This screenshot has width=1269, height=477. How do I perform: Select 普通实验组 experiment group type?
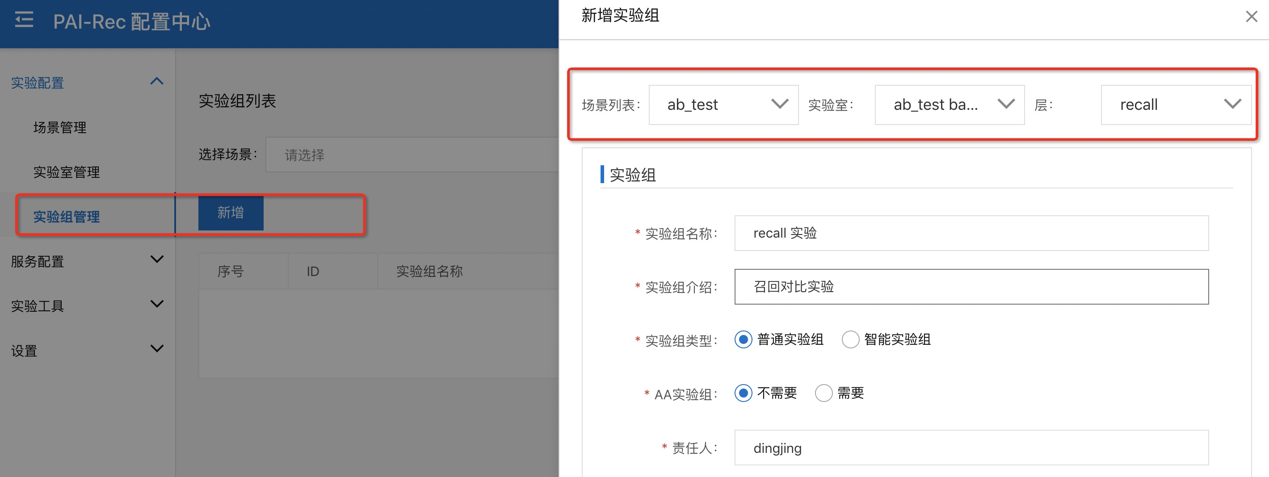744,339
